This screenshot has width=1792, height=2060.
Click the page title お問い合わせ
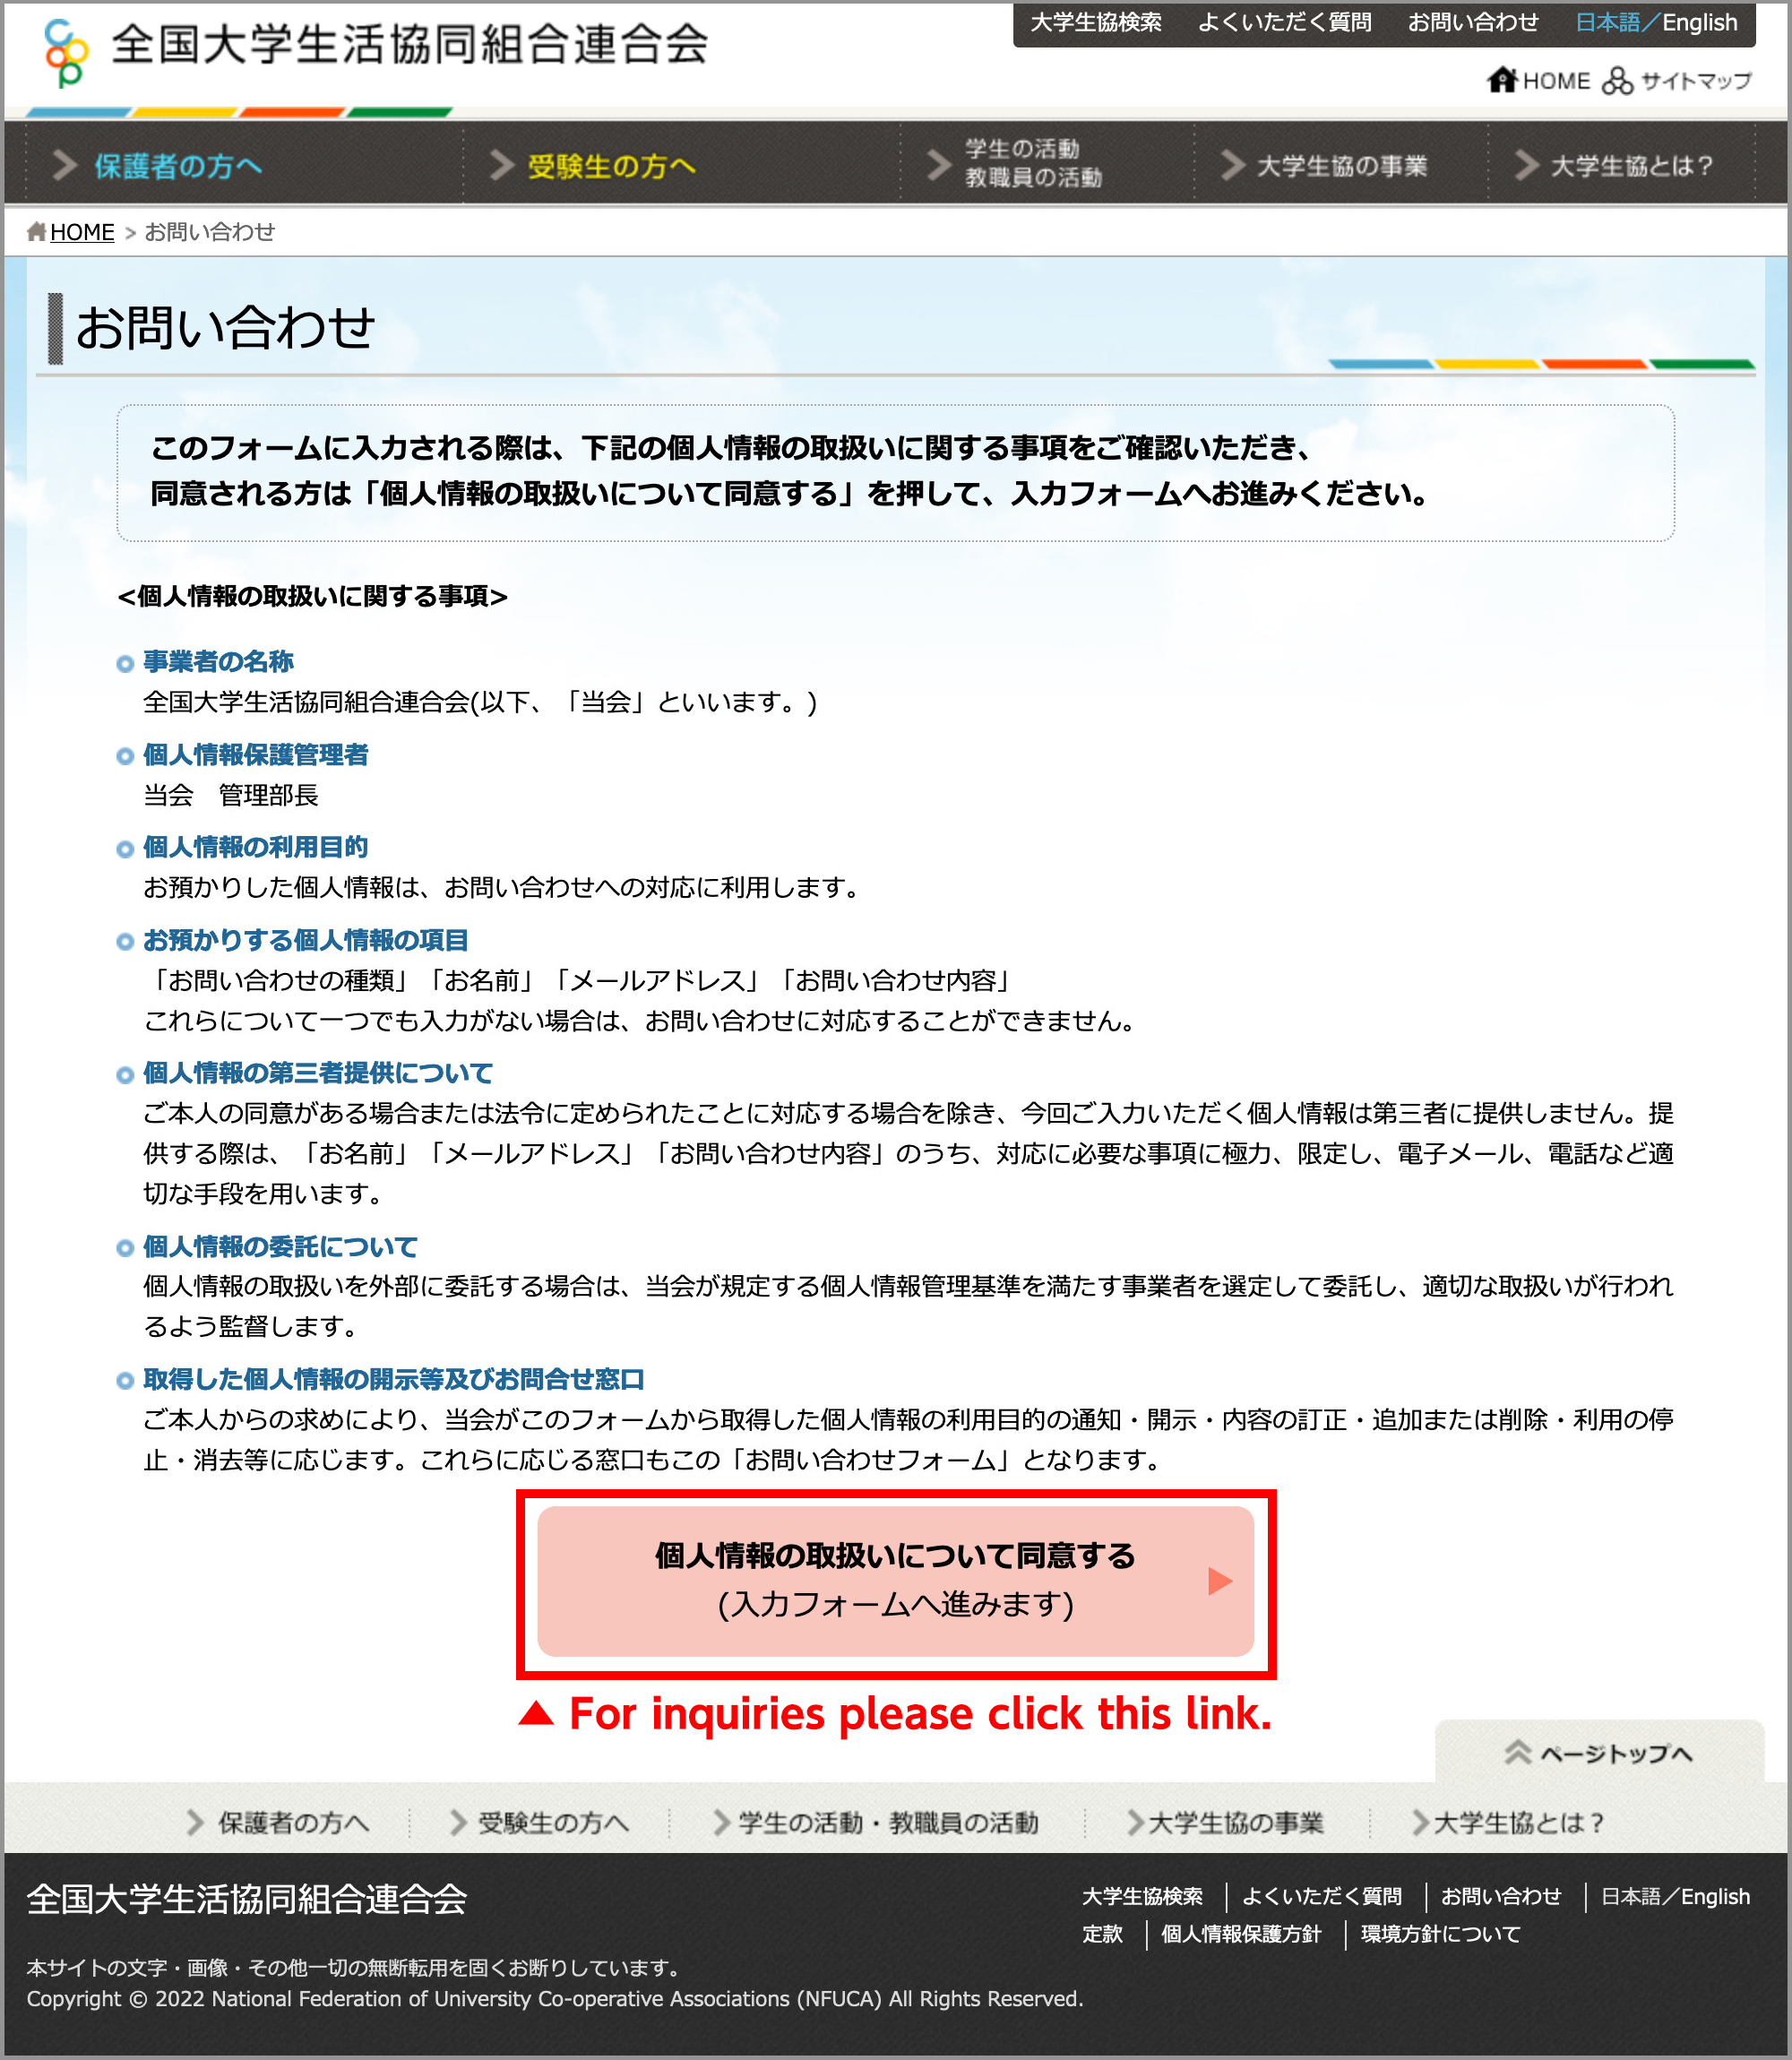(x=225, y=328)
